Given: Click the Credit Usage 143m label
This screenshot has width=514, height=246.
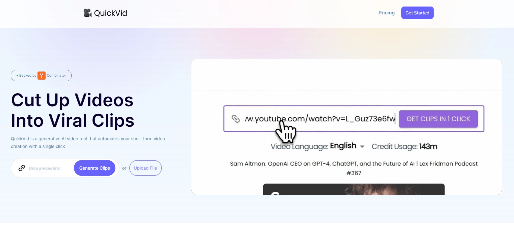Looking at the screenshot, I should point(404,147).
